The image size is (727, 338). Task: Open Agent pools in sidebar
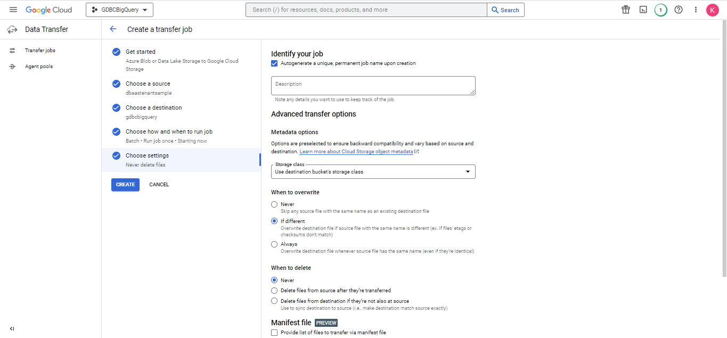[38, 67]
